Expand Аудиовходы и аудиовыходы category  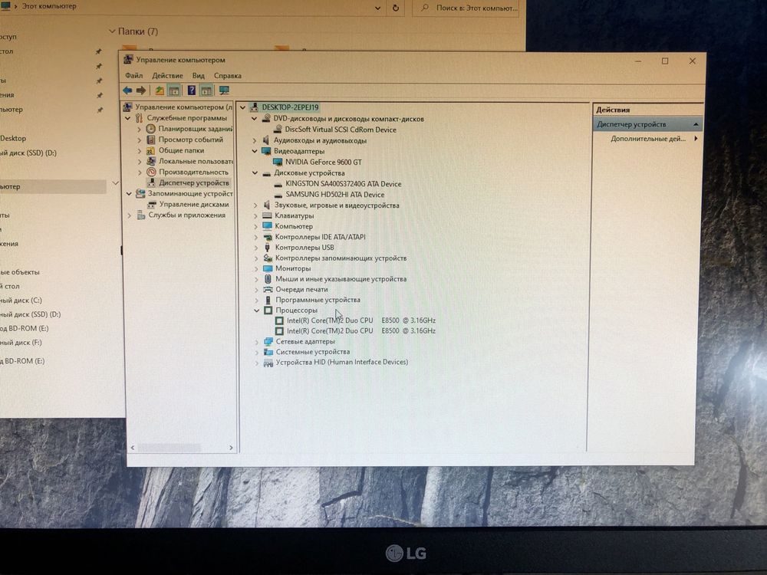[255, 140]
